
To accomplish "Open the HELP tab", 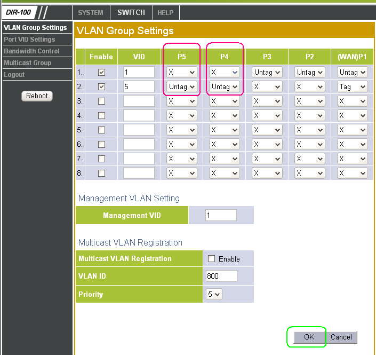I will click(x=165, y=12).
